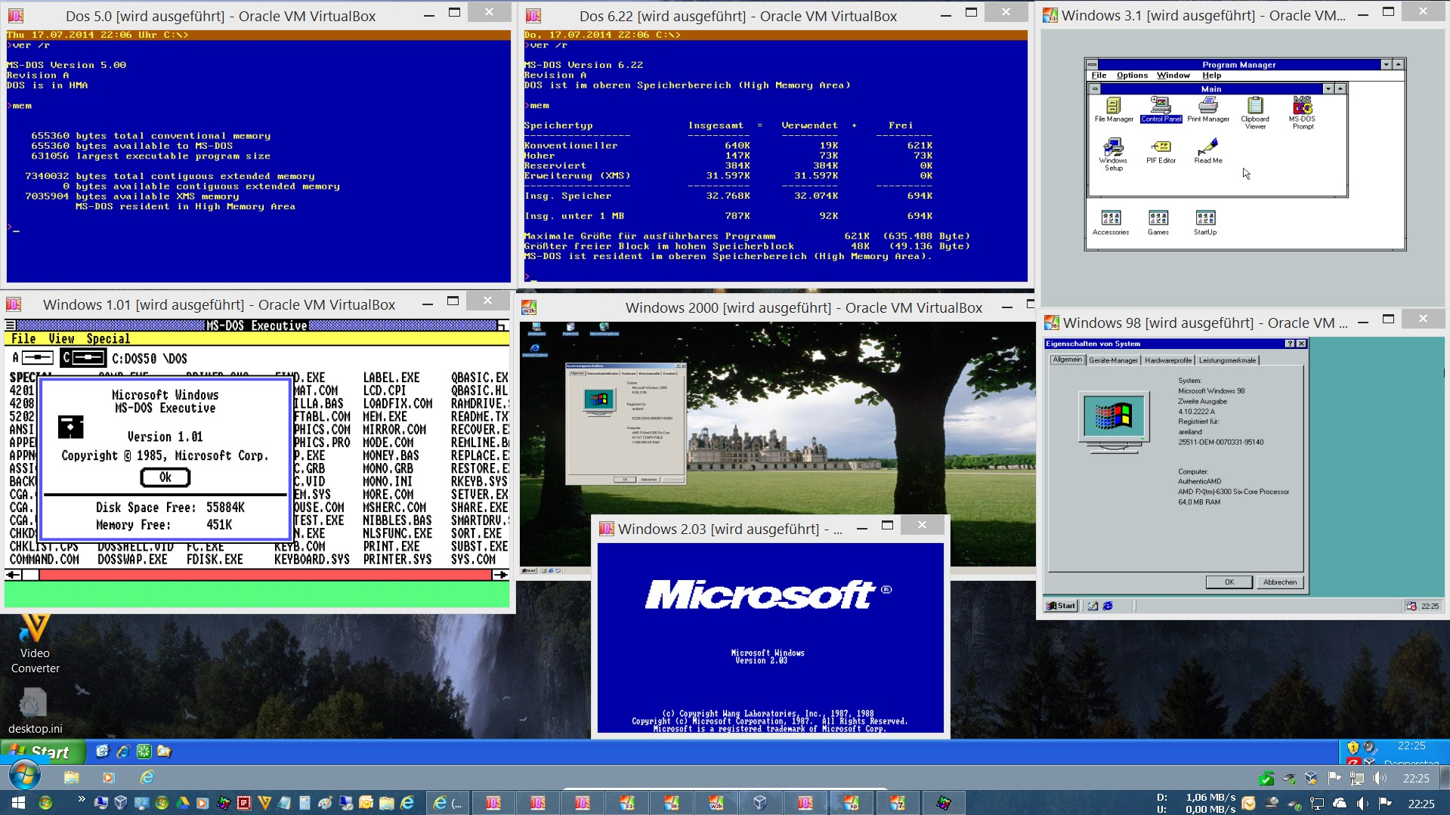Select KEYBOARD.SYS in the file list
1450x815 pixels.
click(312, 560)
